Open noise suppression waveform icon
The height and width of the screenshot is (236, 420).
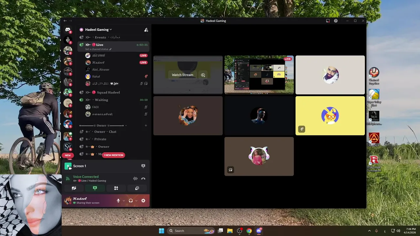[x=135, y=179]
